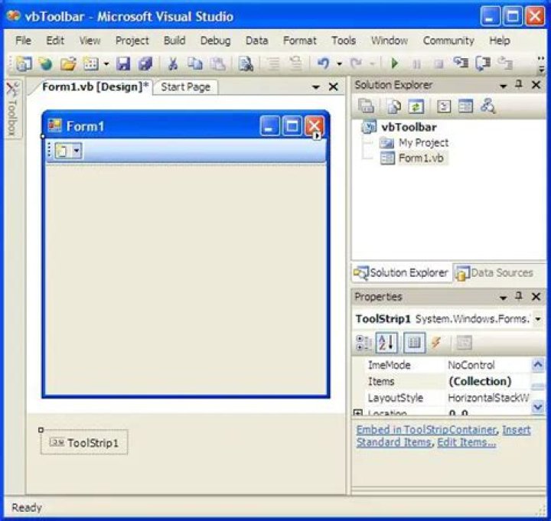
Task: Click the Refresh icon in Solution Explorer
Action: 416,106
